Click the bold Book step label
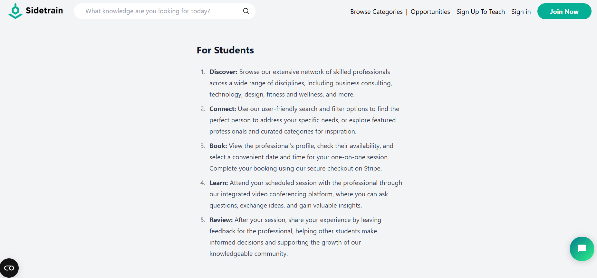Screen dimensions: 597x278 pos(218,146)
